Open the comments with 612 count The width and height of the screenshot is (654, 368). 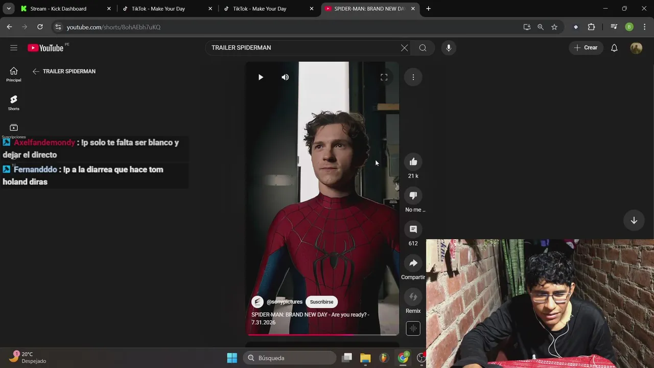413,229
